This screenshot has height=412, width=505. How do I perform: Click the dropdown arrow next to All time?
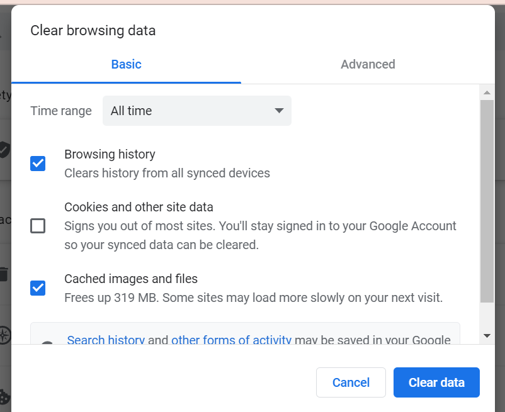coord(279,111)
